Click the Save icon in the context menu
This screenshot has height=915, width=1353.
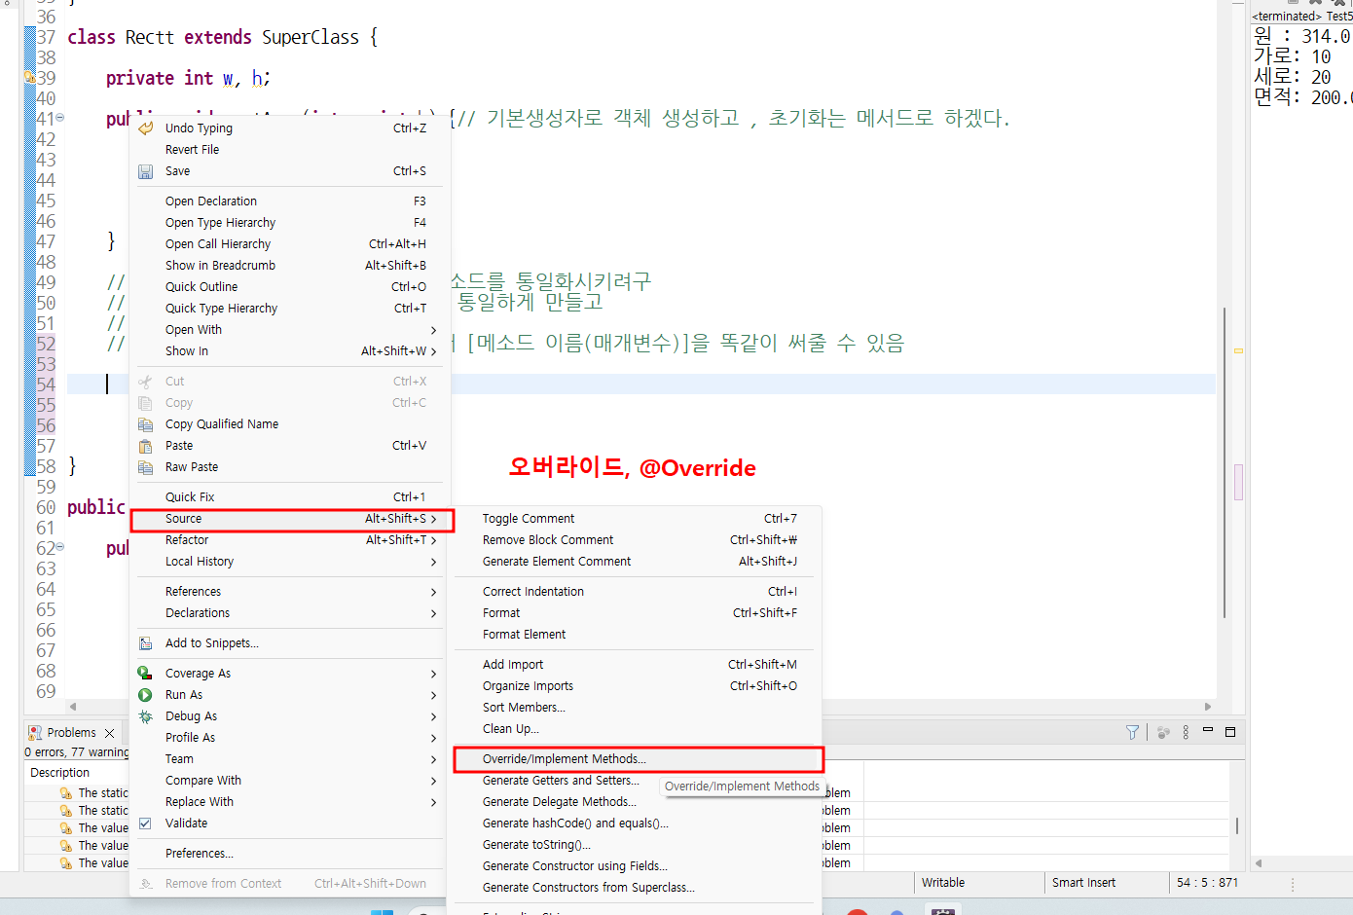click(x=147, y=170)
